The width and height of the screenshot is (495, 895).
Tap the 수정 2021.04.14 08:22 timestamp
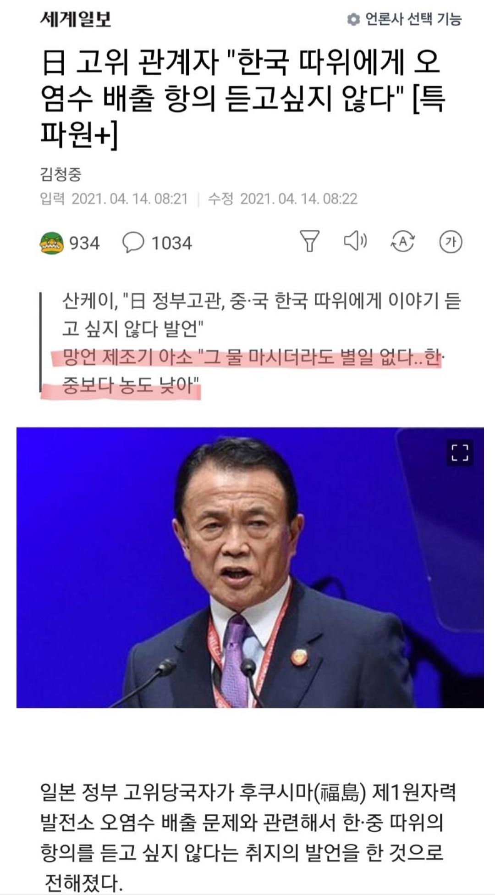(283, 199)
